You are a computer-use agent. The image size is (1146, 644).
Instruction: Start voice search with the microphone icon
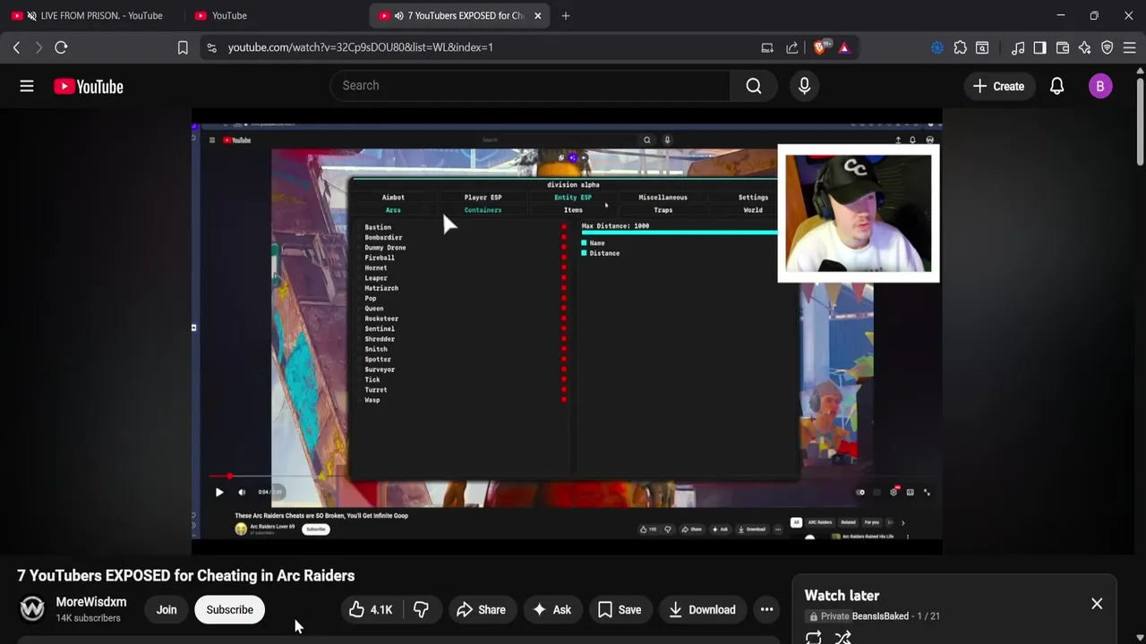(x=804, y=86)
